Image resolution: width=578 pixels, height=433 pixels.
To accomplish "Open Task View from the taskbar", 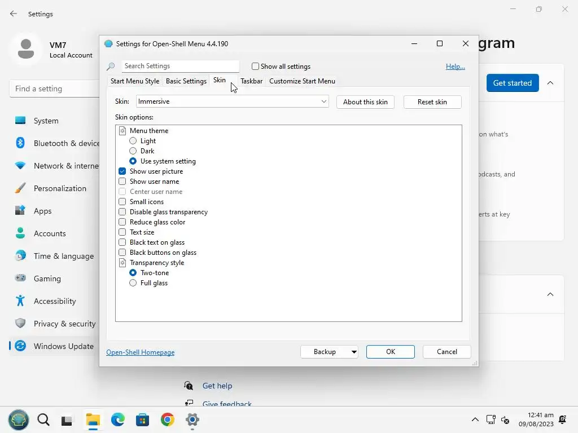I will coord(67,420).
